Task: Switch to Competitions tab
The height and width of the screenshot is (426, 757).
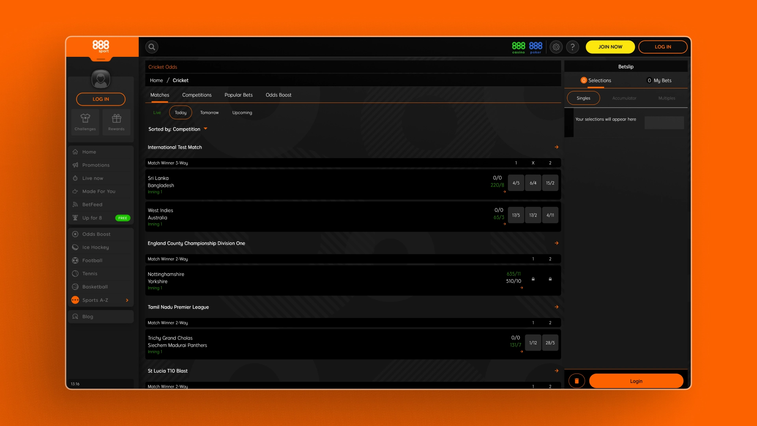Action: pyautogui.click(x=197, y=95)
